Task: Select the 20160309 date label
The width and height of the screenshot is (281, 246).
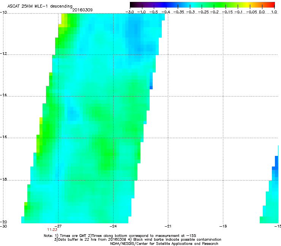Action: (x=82, y=10)
